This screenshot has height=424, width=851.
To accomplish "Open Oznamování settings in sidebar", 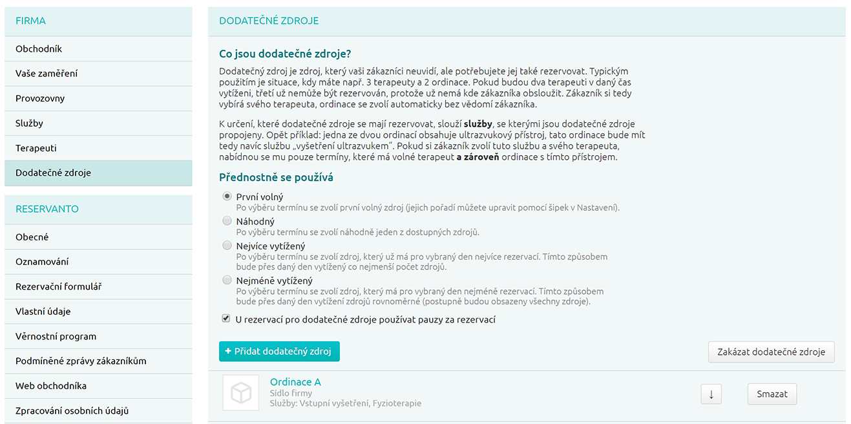I will pos(42,262).
